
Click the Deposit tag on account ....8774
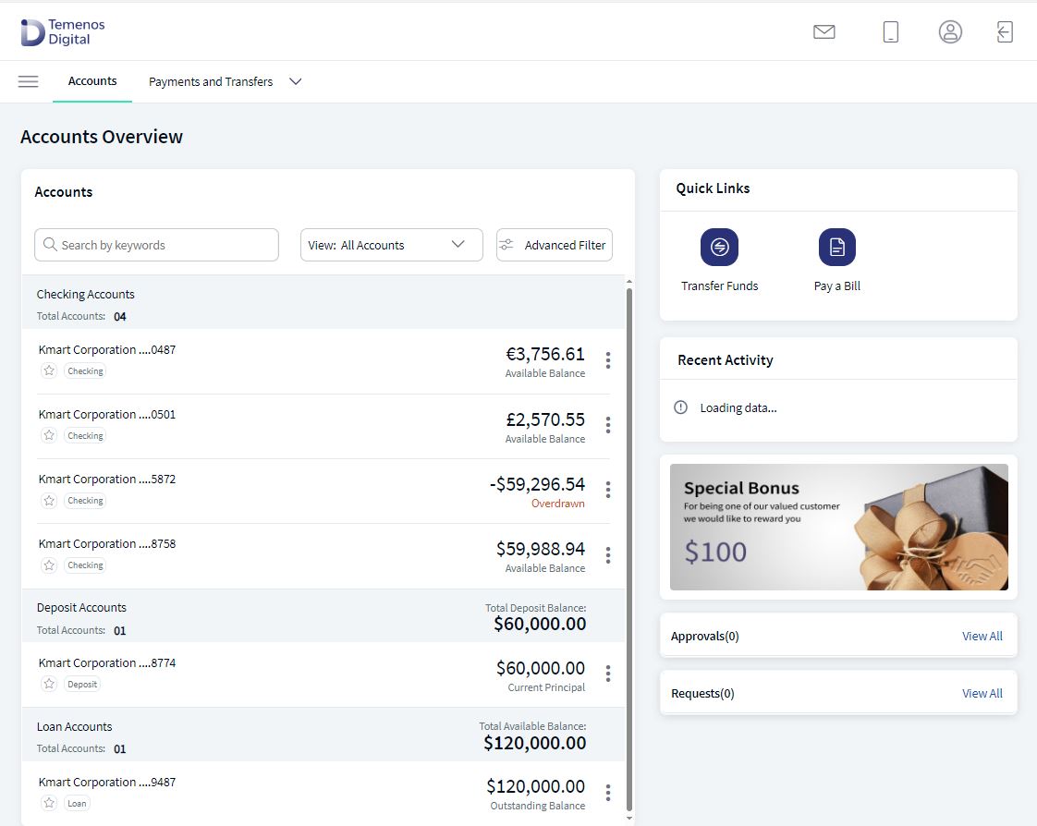[82, 684]
